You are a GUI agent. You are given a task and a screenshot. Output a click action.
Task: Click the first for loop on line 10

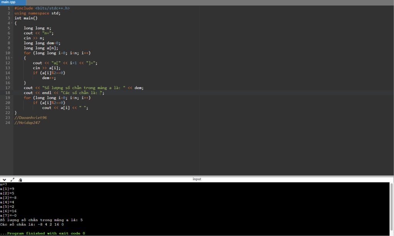coord(57,53)
